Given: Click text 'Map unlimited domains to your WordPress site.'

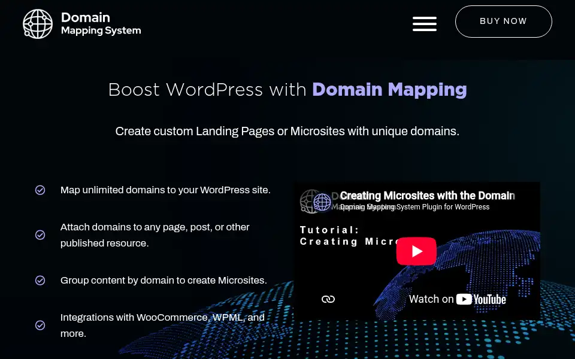Looking at the screenshot, I should click(165, 190).
